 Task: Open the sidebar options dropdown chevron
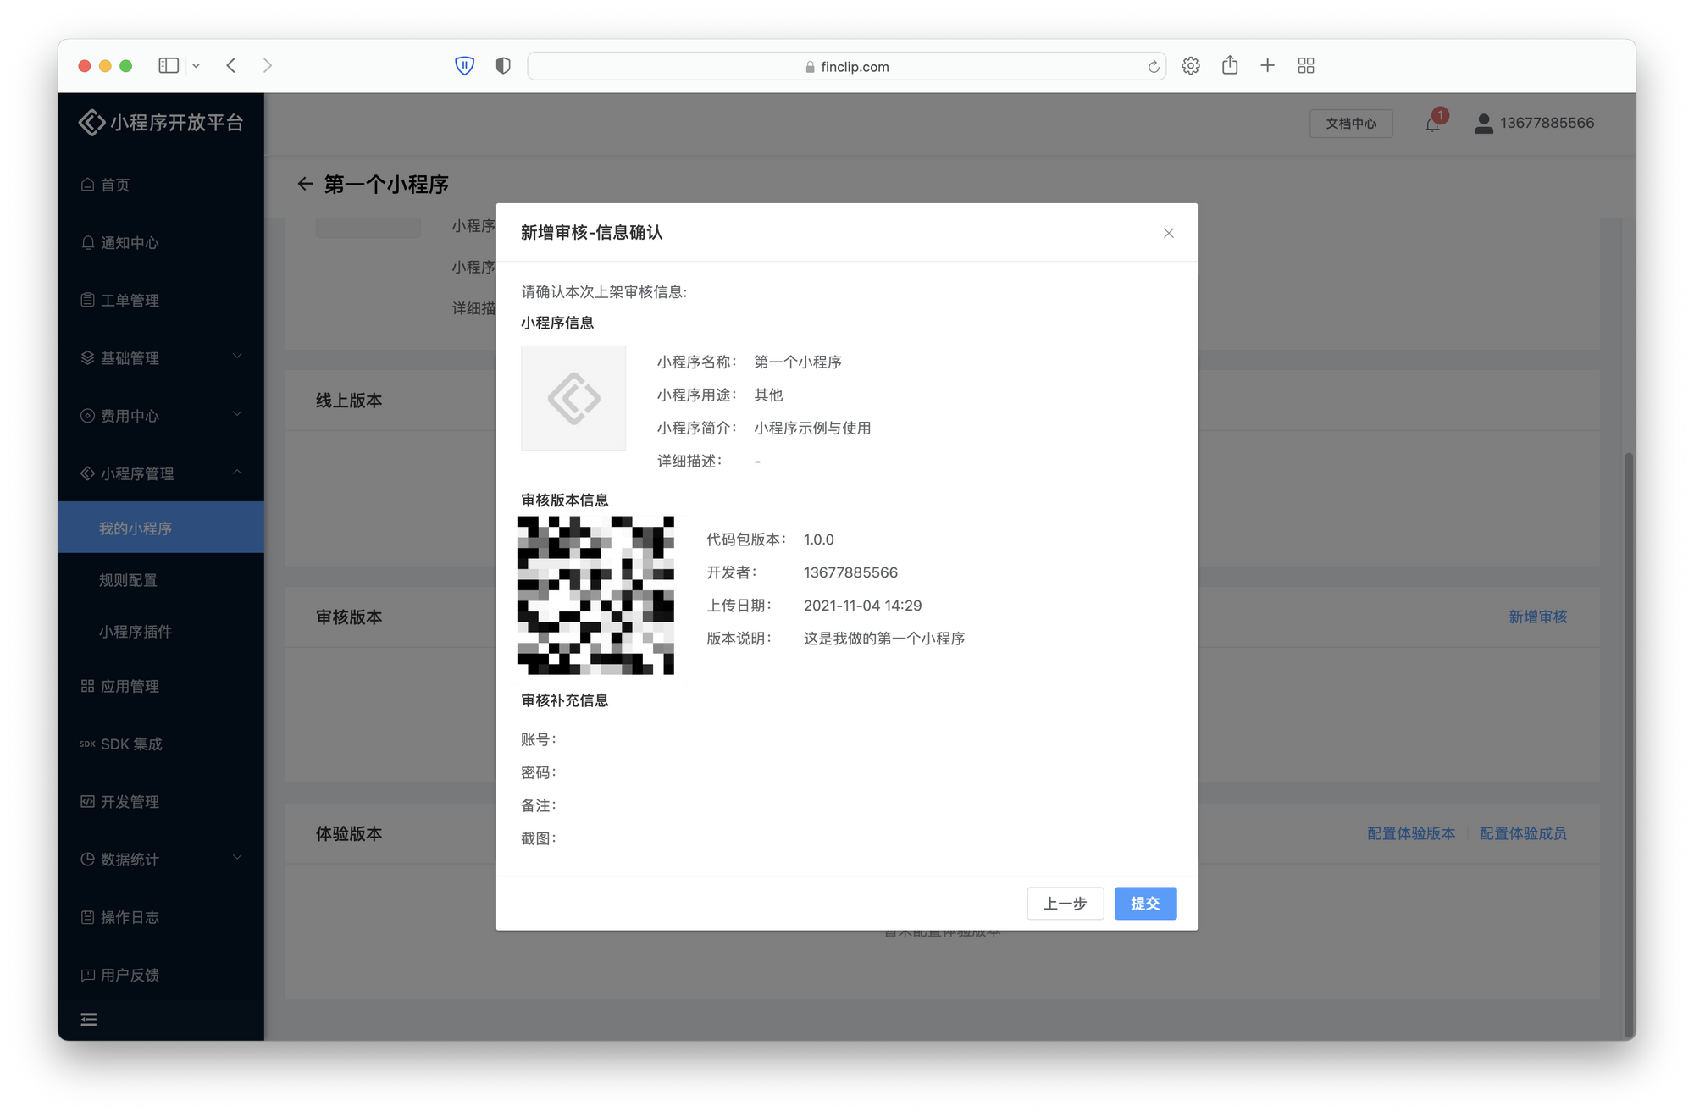click(196, 65)
